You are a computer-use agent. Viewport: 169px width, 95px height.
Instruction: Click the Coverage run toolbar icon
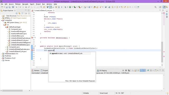(x=74, y=7)
